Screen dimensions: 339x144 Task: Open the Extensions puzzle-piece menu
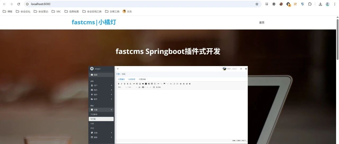pyautogui.click(x=310, y=4)
